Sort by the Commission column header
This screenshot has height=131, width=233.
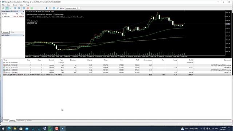click(x=147, y=60)
